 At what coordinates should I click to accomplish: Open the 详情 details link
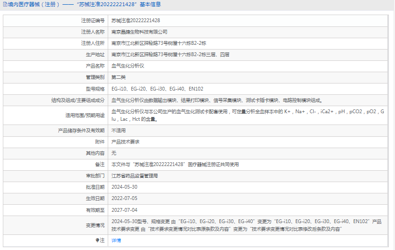pyautogui.click(x=116, y=241)
